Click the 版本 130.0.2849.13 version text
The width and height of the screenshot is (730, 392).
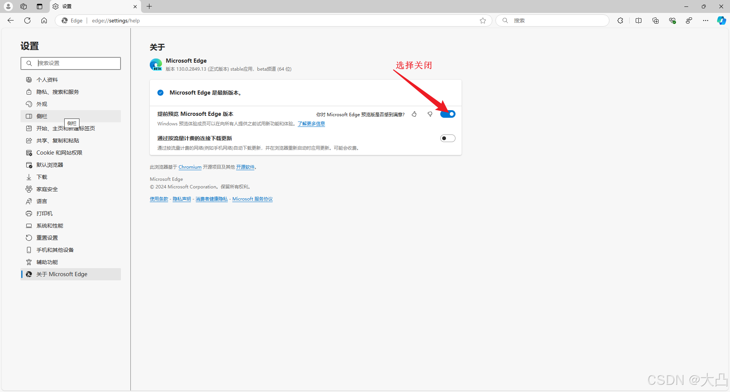click(x=229, y=69)
